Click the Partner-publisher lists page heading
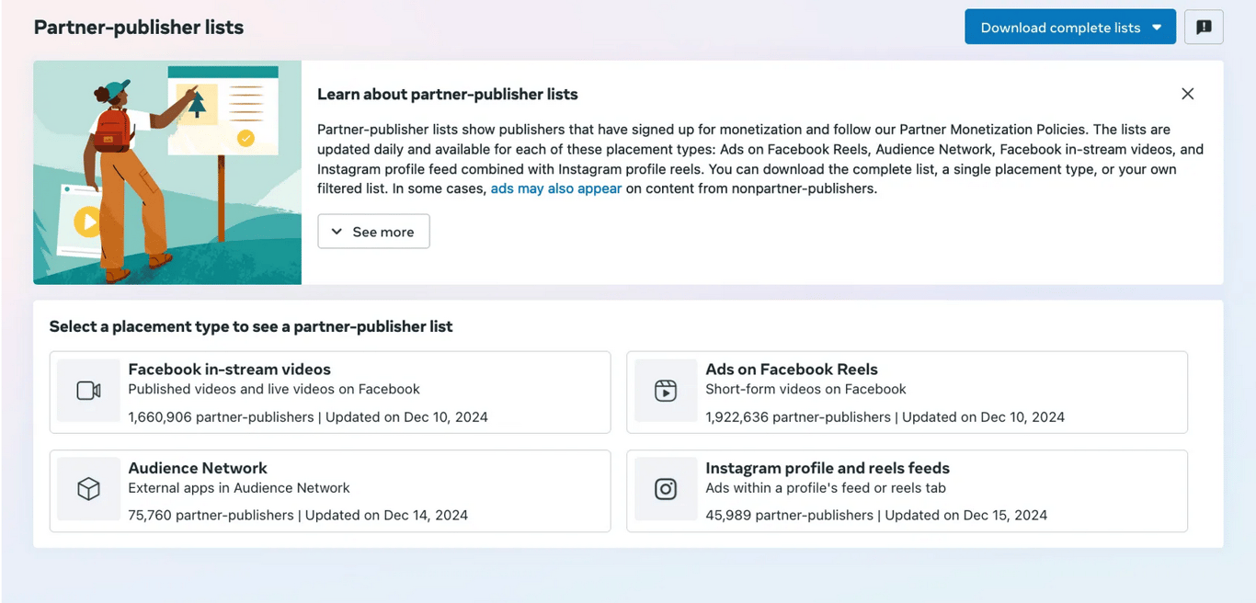The image size is (1256, 603). point(139,28)
